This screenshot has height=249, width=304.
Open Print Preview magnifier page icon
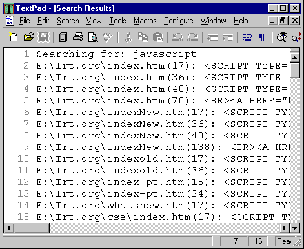[x=93, y=38]
